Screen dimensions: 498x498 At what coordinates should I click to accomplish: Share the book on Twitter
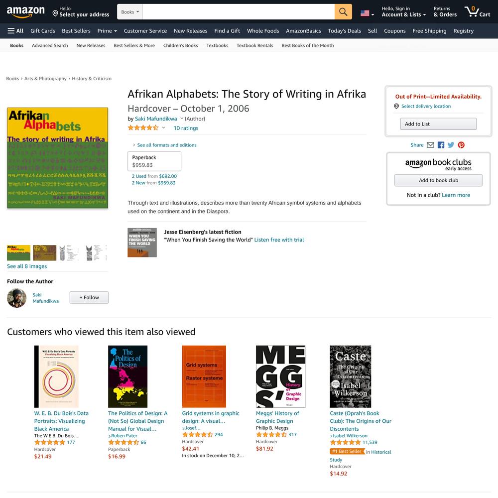tap(451, 145)
